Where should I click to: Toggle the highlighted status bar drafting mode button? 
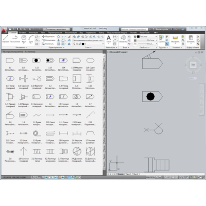70,177
